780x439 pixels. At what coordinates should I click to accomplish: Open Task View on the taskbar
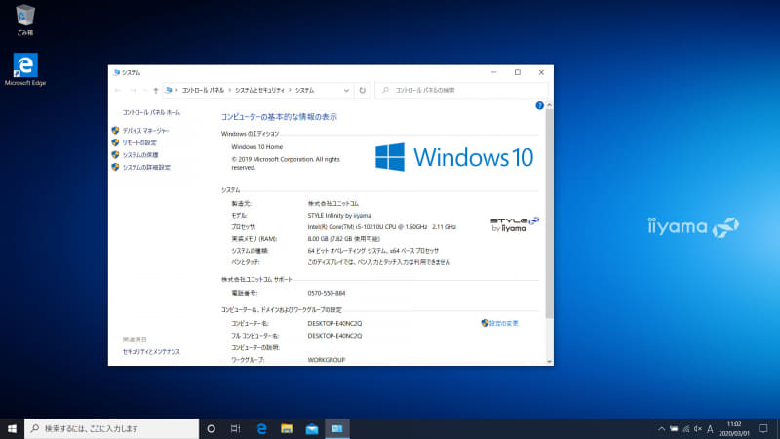pos(236,428)
